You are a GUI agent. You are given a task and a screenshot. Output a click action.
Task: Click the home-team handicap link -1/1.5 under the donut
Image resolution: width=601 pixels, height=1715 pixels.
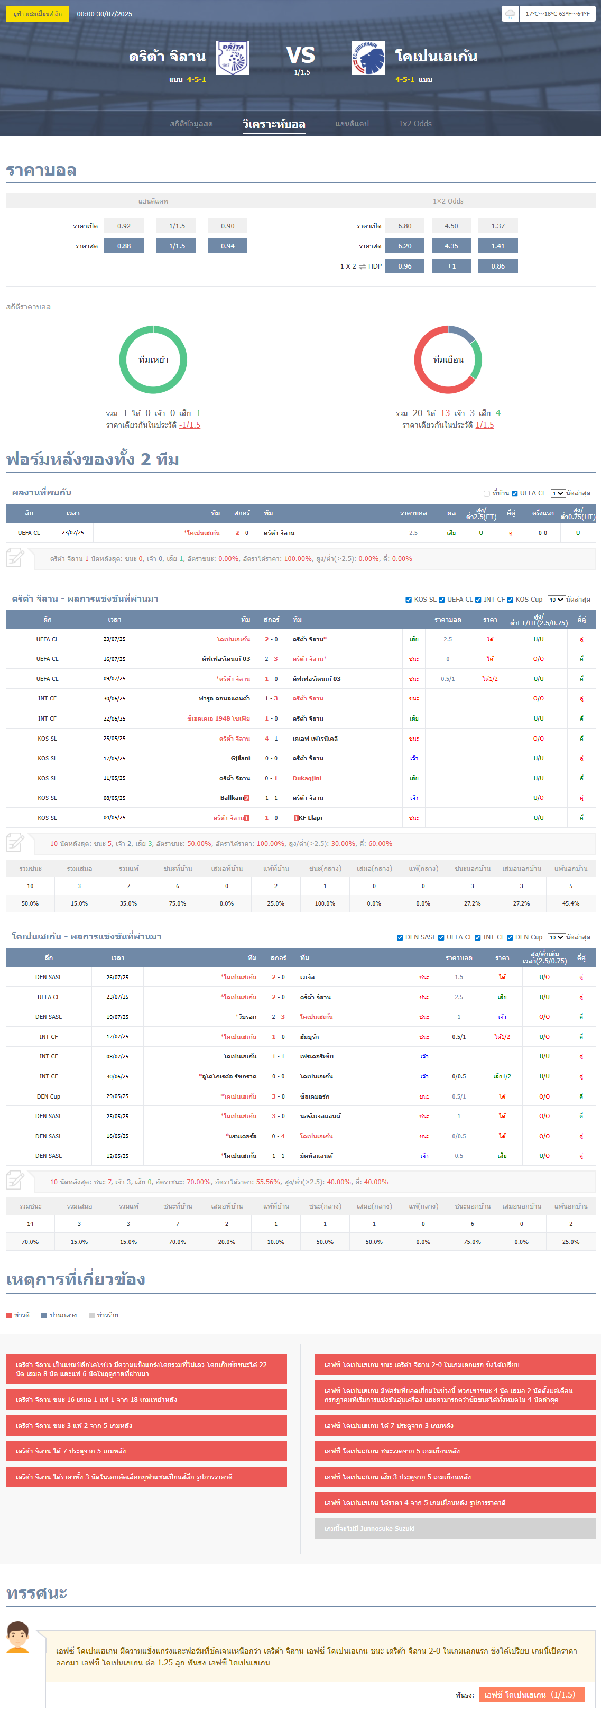point(190,425)
